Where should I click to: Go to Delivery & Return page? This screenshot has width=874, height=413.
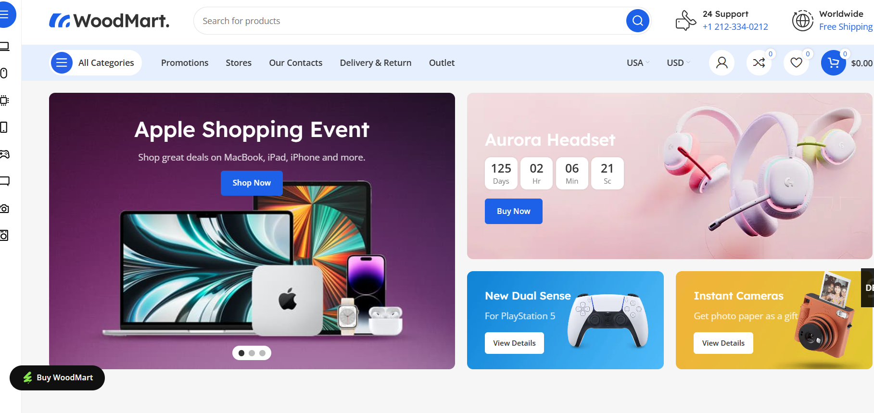(376, 63)
